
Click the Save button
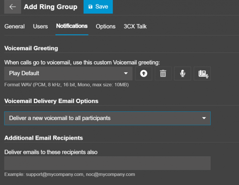click(x=98, y=7)
